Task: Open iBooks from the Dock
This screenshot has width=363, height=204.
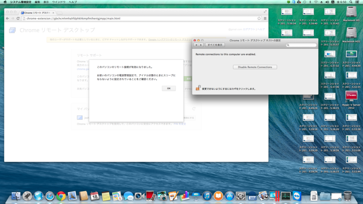Action: [x=218, y=196]
